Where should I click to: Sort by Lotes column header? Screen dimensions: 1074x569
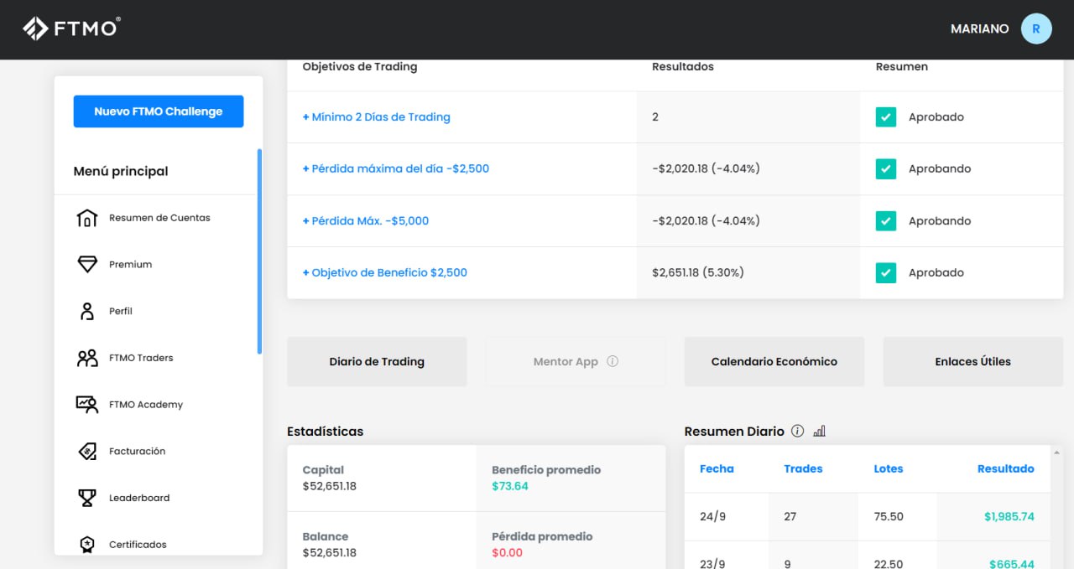click(889, 468)
